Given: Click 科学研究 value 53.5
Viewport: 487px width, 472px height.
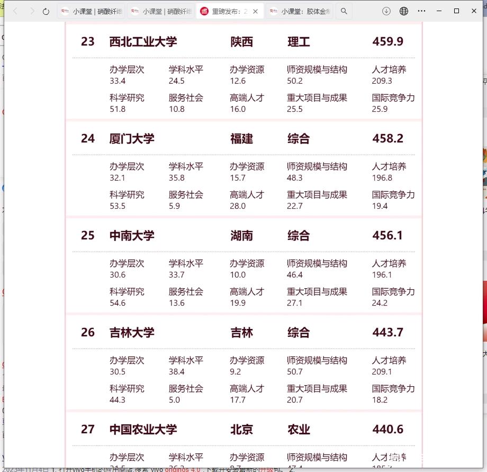Looking at the screenshot, I should [118, 206].
